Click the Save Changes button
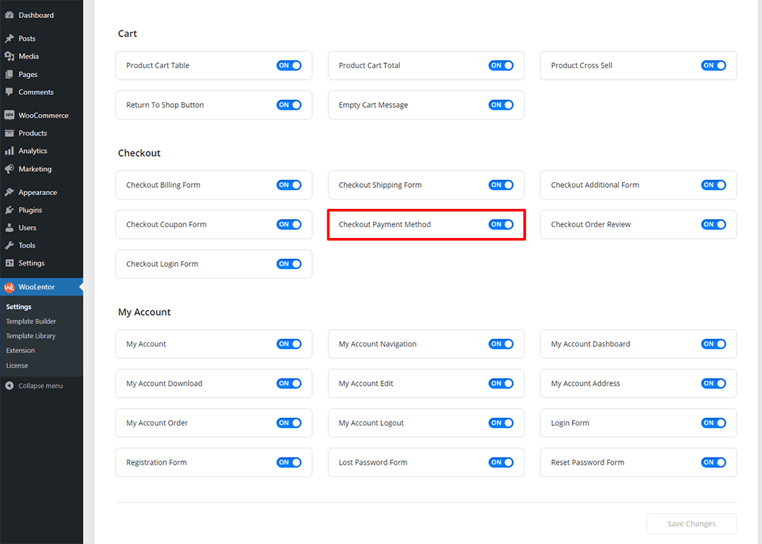762x544 pixels. click(691, 524)
